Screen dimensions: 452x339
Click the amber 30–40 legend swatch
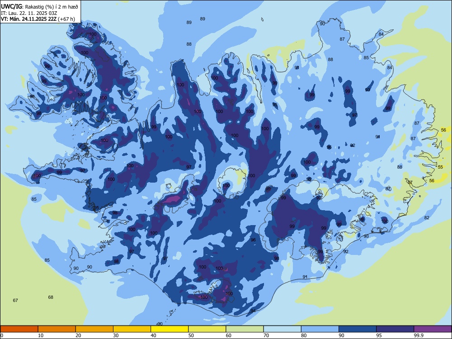pos(132,329)
